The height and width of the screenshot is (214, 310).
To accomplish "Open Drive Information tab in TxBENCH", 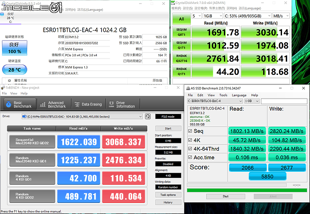I will 122,104.
